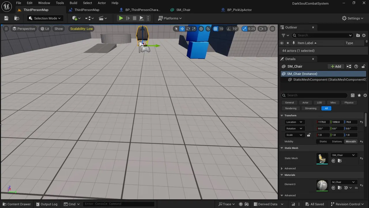Browse to SM_Chair in Content Browser icon
The image size is (369, 208).
(x=340, y=161)
